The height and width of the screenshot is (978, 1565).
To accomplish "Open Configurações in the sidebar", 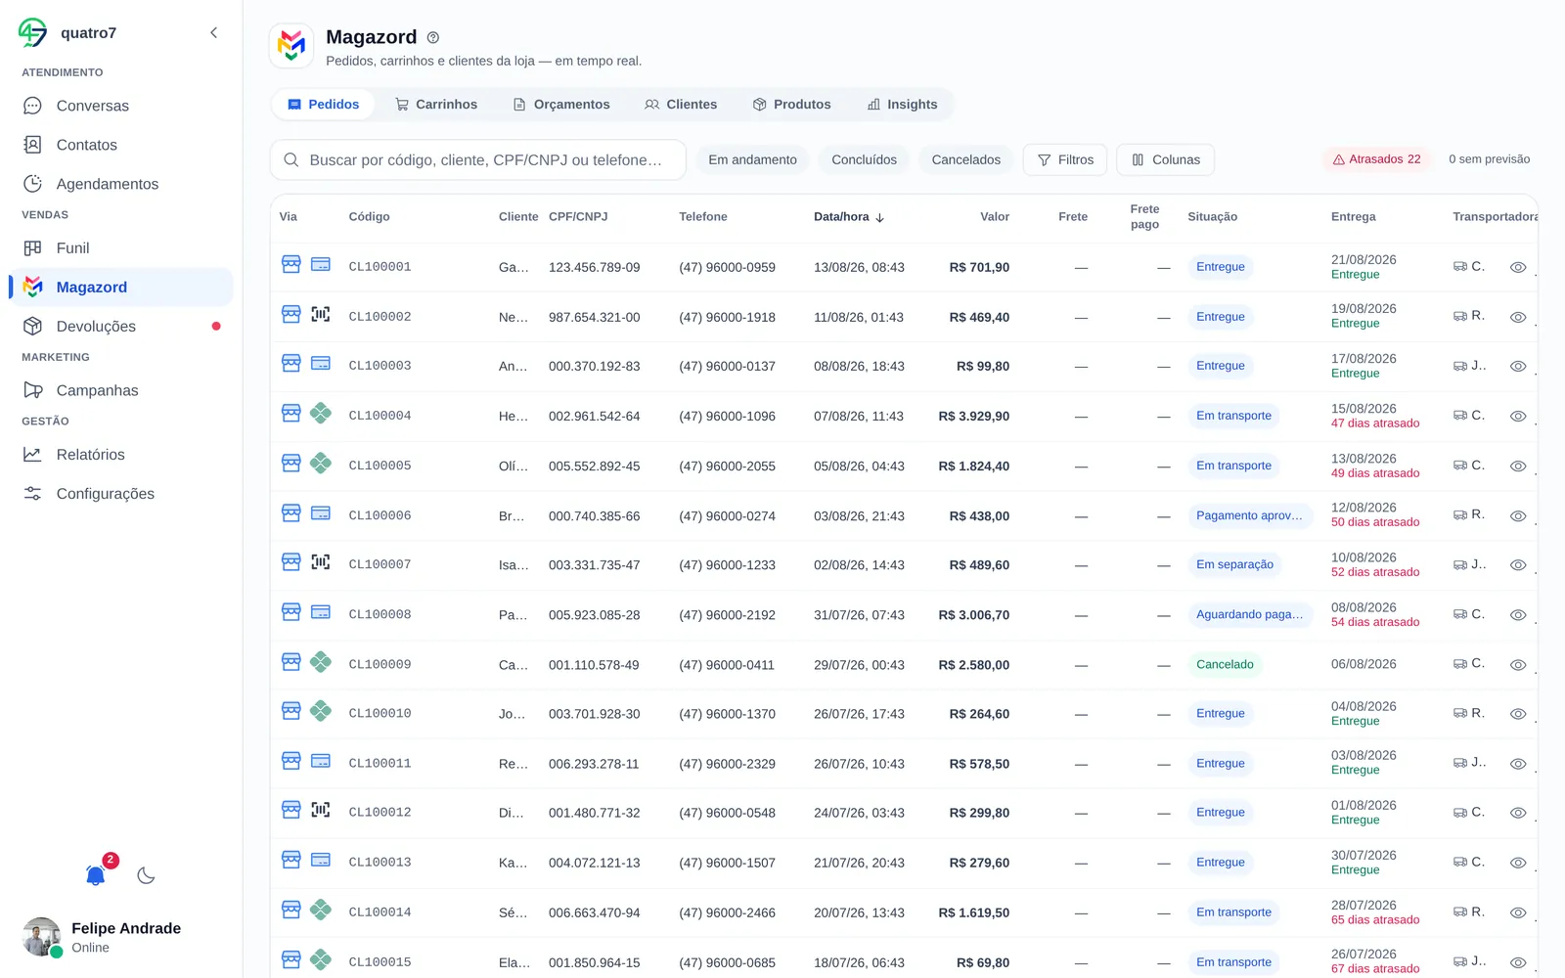I will point(121,494).
